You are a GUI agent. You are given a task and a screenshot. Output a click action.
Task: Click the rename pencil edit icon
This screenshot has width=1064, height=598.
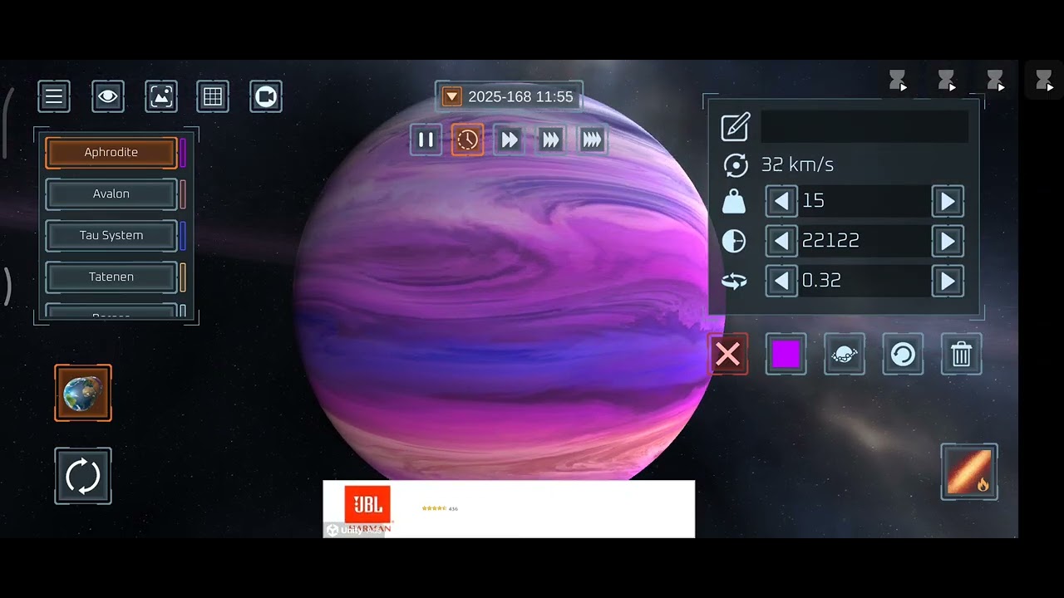(735, 127)
